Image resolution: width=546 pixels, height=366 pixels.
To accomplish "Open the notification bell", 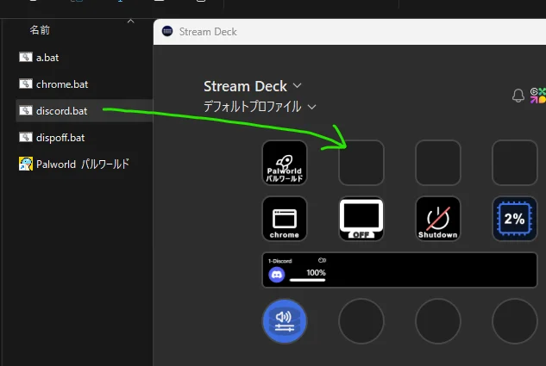I will [x=518, y=96].
